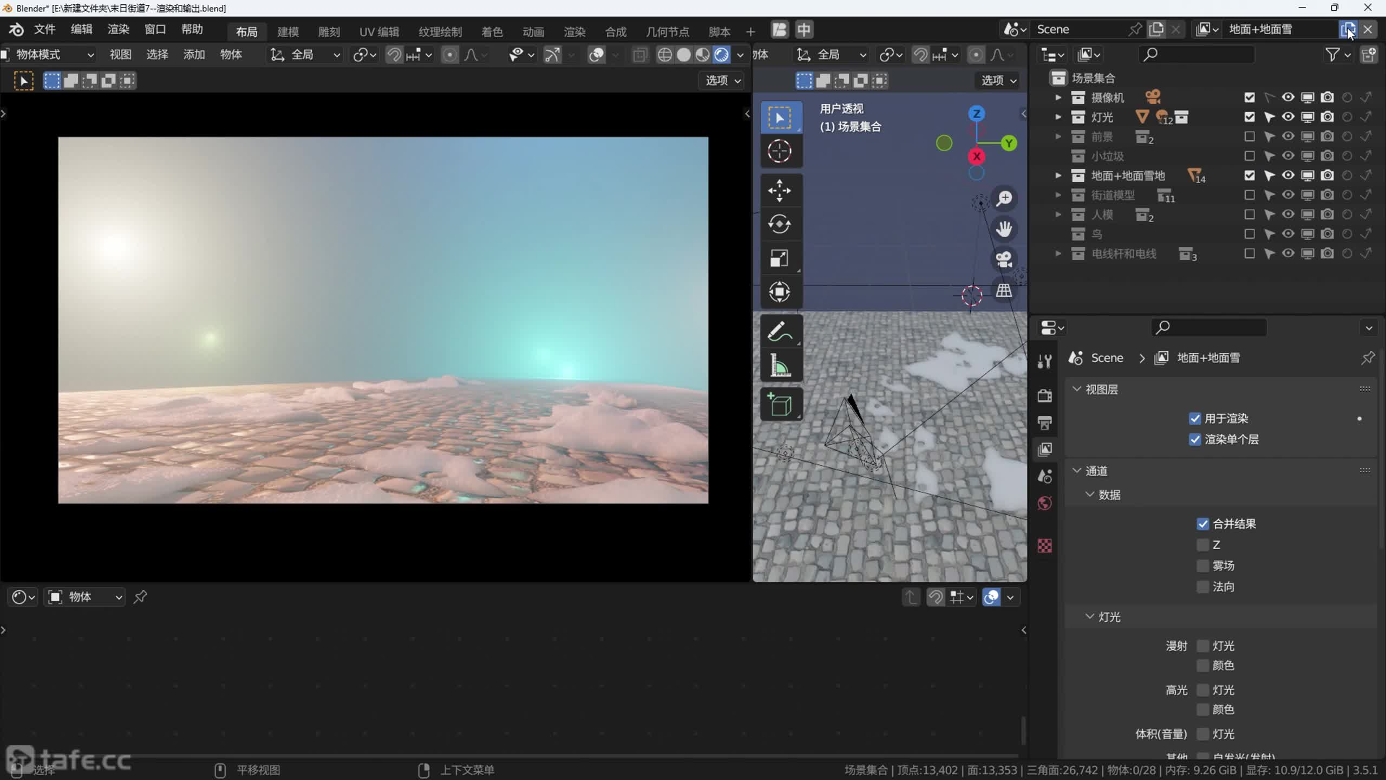Open the 选择 menu in viewport header
Image resolution: width=1386 pixels, height=780 pixels.
pos(157,55)
